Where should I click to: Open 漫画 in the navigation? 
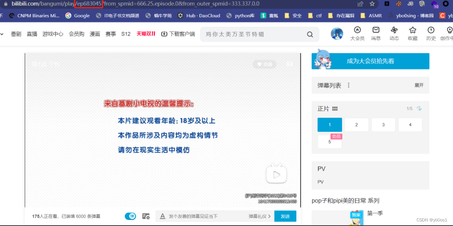(x=95, y=34)
